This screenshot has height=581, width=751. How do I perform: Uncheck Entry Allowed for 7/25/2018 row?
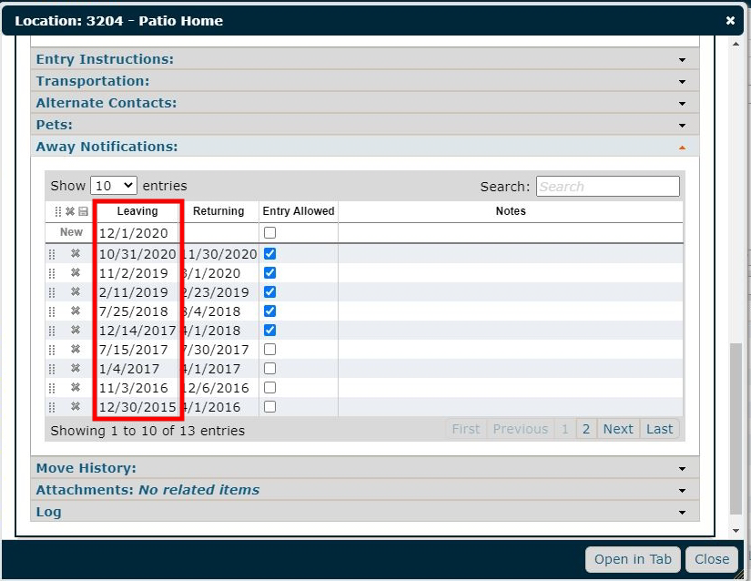[x=269, y=311]
